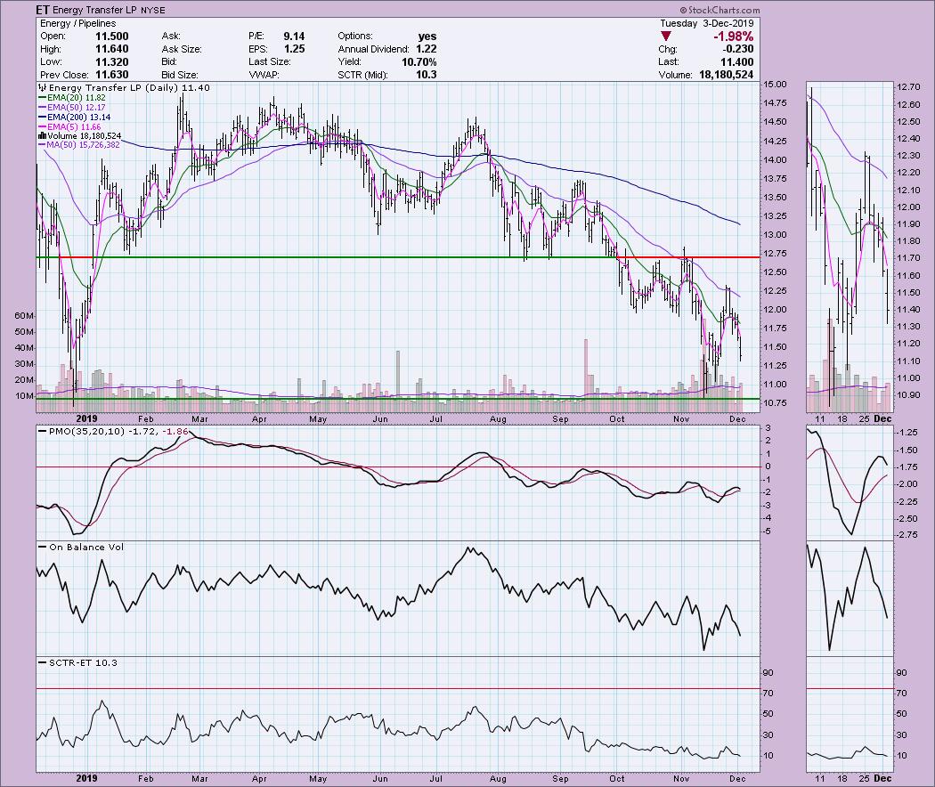This screenshot has height=787, width=935.
Task: Click the Energy Transfer LP company name in the title bar
Action: click(95, 10)
